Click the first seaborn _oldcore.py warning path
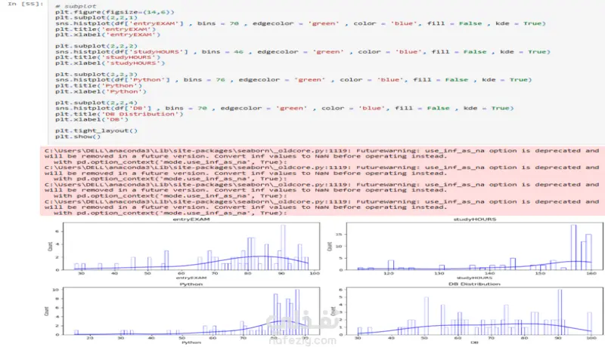Viewport: 605px width, 347px height. coord(197,151)
